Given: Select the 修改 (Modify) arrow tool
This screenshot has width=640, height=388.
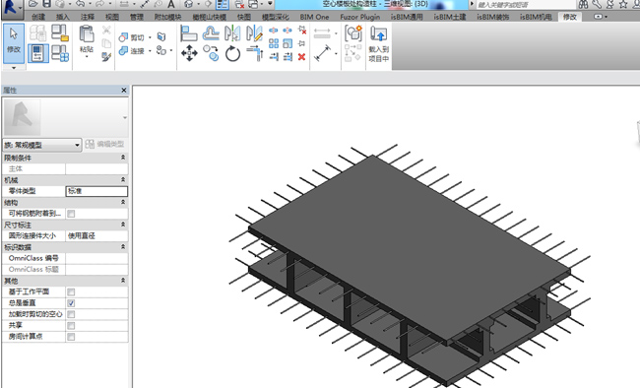Looking at the screenshot, I should [14, 43].
